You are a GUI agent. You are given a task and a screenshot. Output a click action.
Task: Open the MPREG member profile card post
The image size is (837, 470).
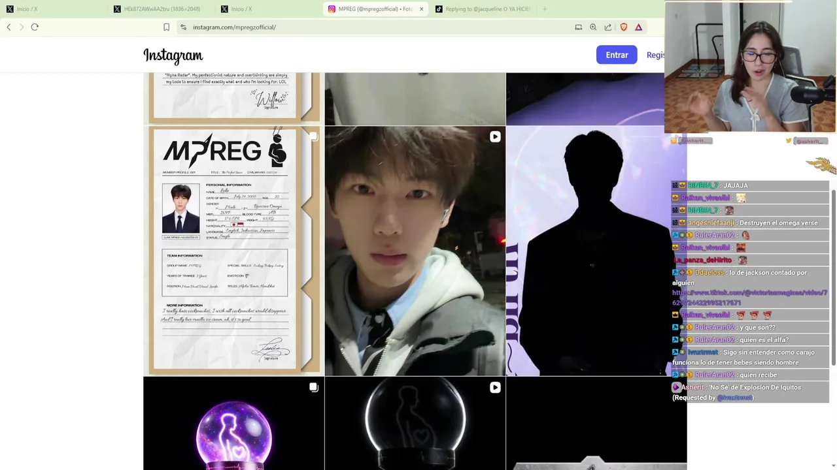pos(233,251)
